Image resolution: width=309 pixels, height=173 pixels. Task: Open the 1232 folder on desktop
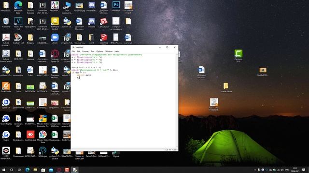[128, 23]
